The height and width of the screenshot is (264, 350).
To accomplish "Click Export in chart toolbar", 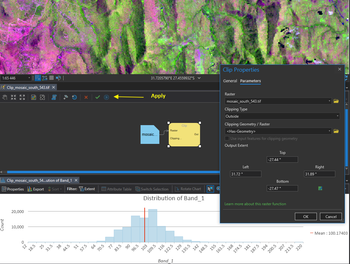I will coord(36,189).
